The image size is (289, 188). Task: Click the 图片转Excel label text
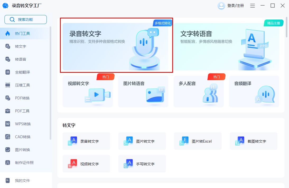[x=202, y=141]
